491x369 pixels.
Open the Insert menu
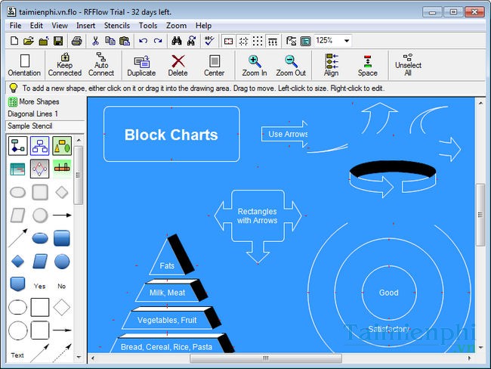coord(86,26)
